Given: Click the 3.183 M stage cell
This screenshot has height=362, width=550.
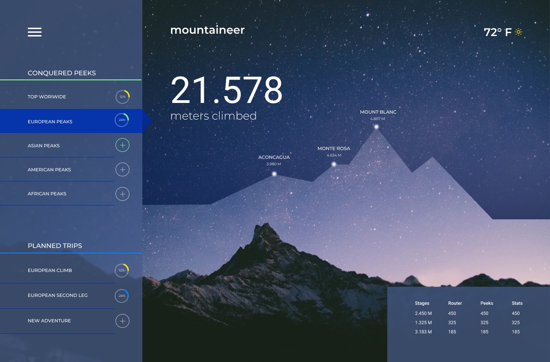Looking at the screenshot, I should click(423, 332).
